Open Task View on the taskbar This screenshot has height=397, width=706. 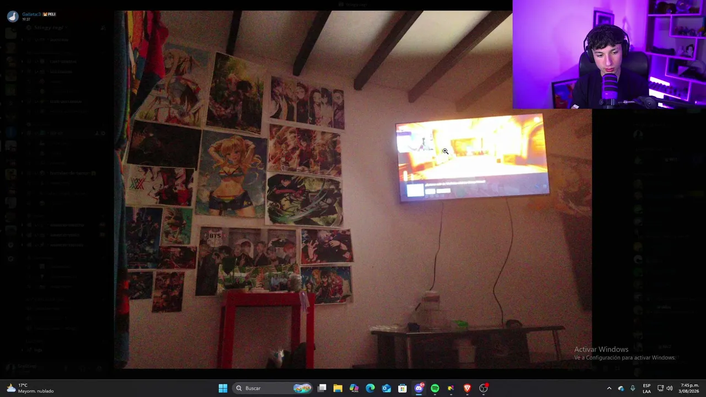pyautogui.click(x=322, y=388)
